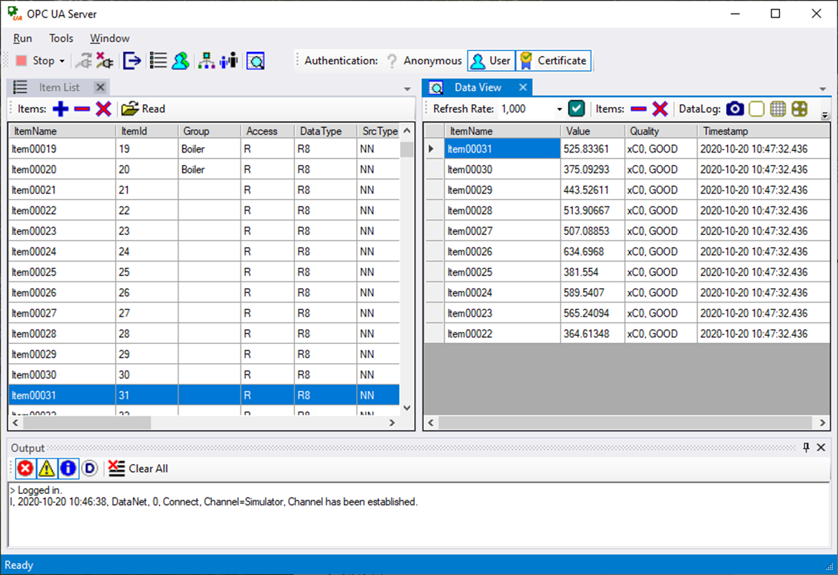This screenshot has width=838, height=575.
Task: Open Data View panel tab-list dropdown arrow
Action: click(x=823, y=89)
